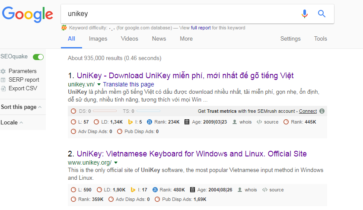Click the DS: 0 metric icon
Viewport: 363px width, 210px height.
[x=73, y=111]
